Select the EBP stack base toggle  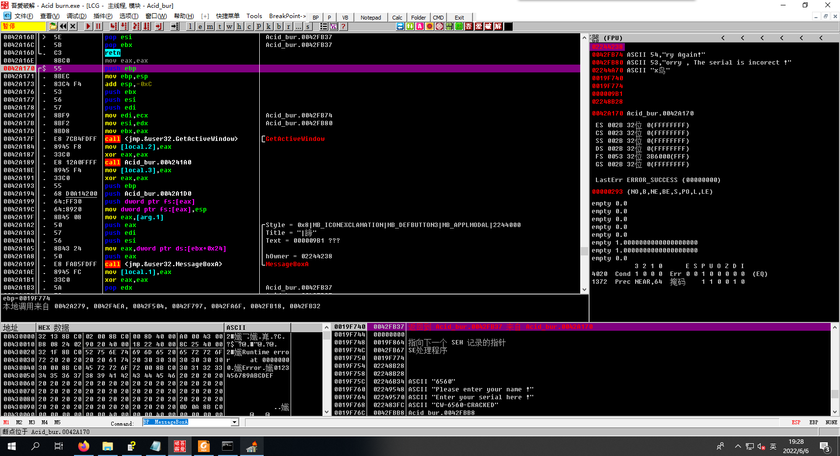814,422
